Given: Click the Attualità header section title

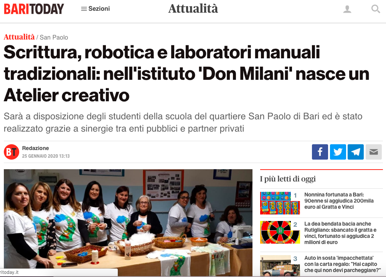Looking at the screenshot, I should (x=193, y=8).
